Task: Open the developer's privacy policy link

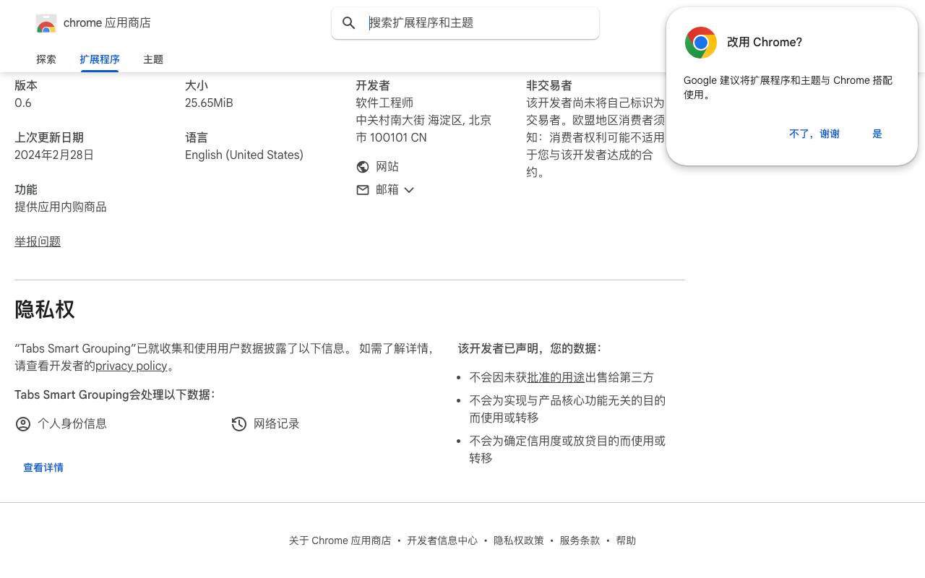Action: (132, 366)
